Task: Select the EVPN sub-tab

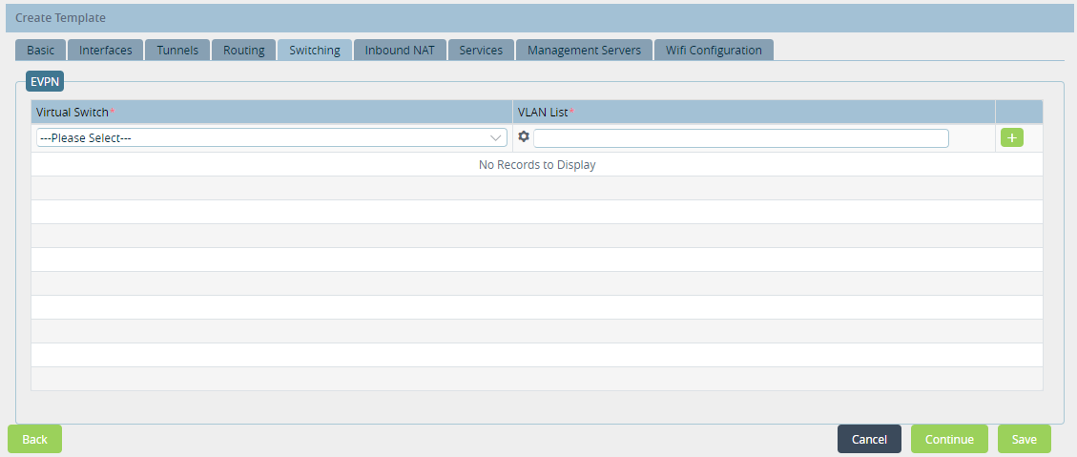Action: click(x=45, y=82)
